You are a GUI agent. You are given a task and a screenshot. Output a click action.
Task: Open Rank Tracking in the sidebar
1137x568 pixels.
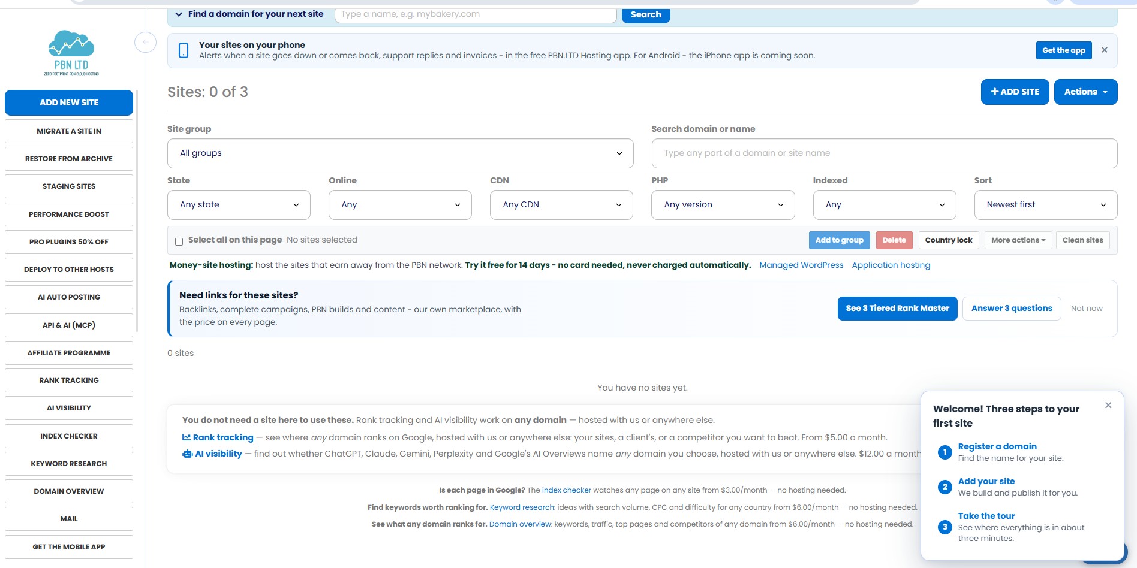[x=69, y=380]
